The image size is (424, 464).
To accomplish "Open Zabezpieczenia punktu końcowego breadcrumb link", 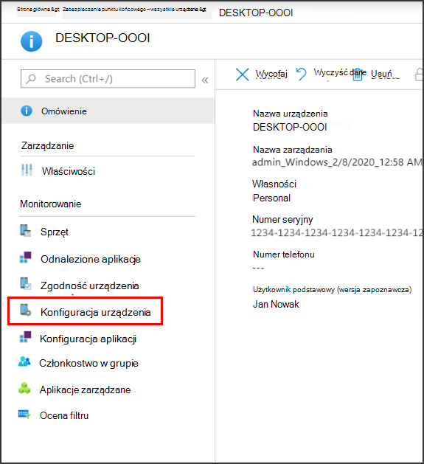I will pos(134,10).
